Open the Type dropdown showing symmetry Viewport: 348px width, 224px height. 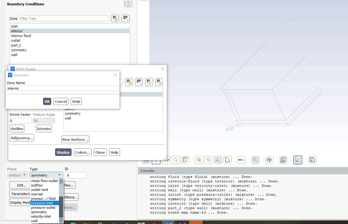[47, 175]
